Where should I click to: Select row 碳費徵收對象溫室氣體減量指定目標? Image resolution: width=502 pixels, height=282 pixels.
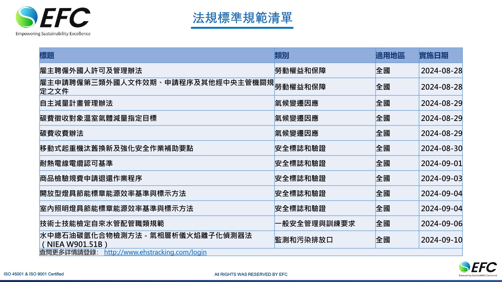pos(251,118)
